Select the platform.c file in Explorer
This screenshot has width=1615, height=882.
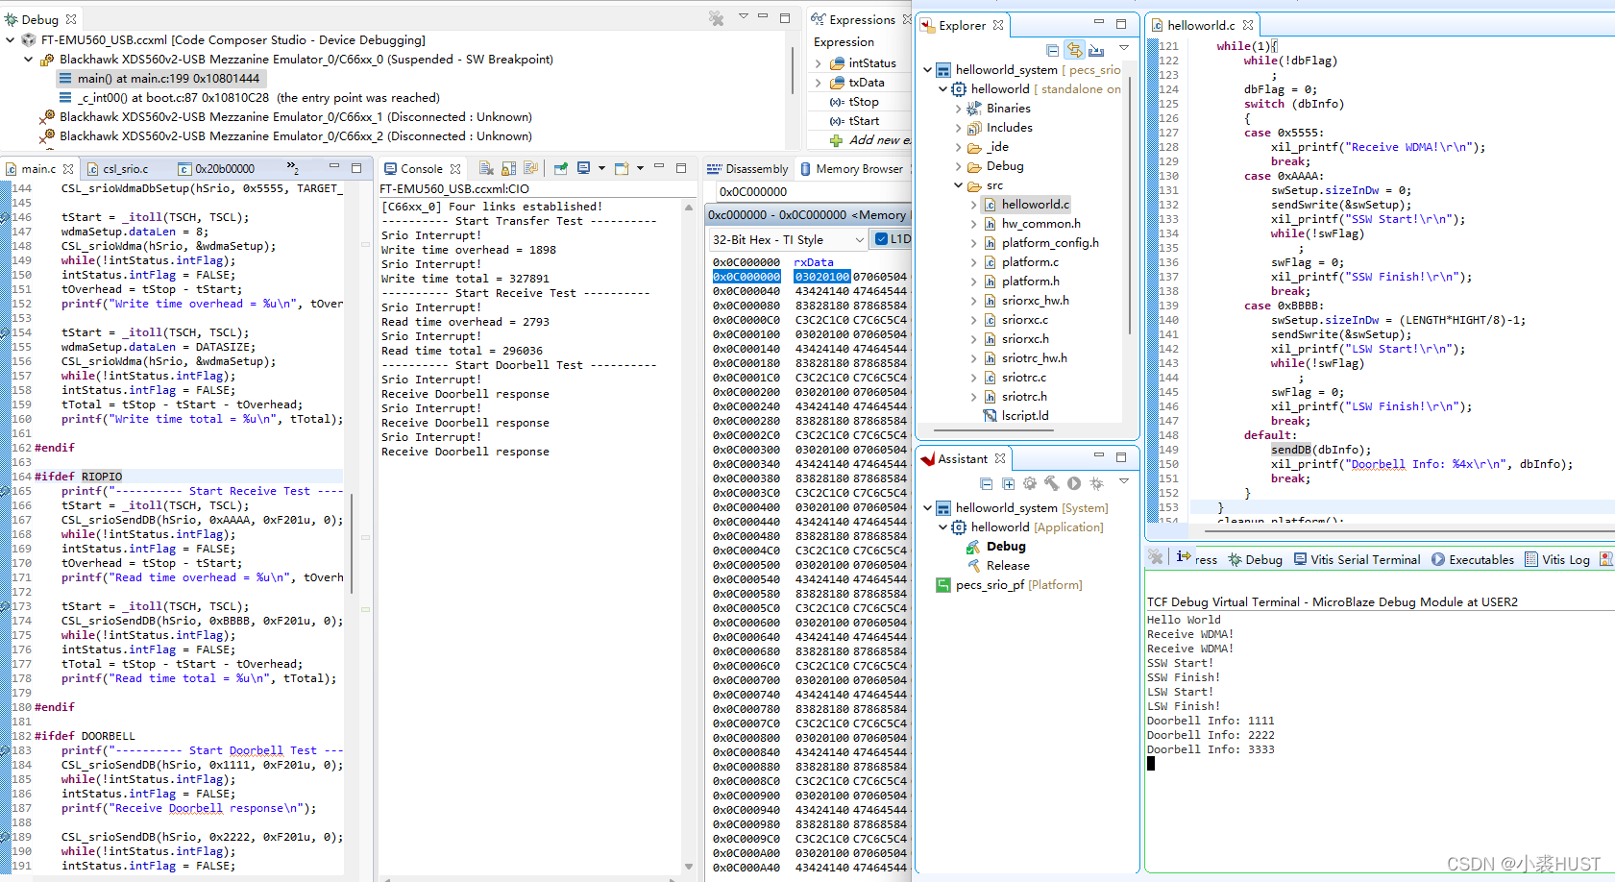[x=1030, y=262]
